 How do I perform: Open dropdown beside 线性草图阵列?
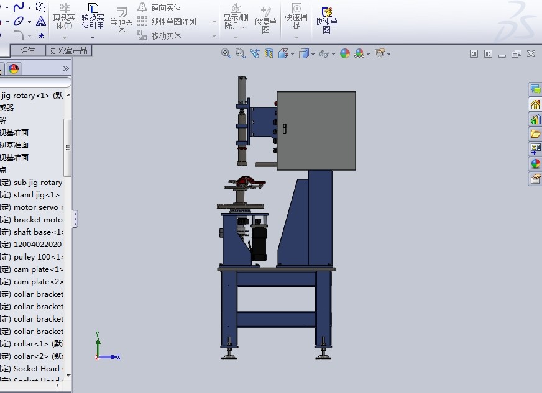click(214, 22)
